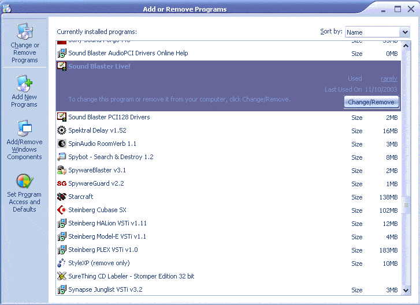The height and width of the screenshot is (305, 420).
Task: Select Sound Blaster AudioPCI Drivers Online Help
Action: 228,53
